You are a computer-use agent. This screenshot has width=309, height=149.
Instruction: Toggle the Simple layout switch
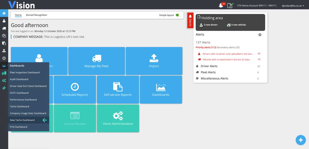click(x=178, y=15)
